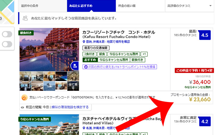Open 恩納, 沖縄本島 - 地図で場所を確認 link
This screenshot has width=219, height=135.
108,42
